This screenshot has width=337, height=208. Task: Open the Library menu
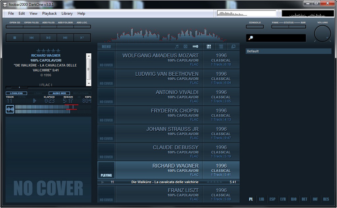(67, 13)
